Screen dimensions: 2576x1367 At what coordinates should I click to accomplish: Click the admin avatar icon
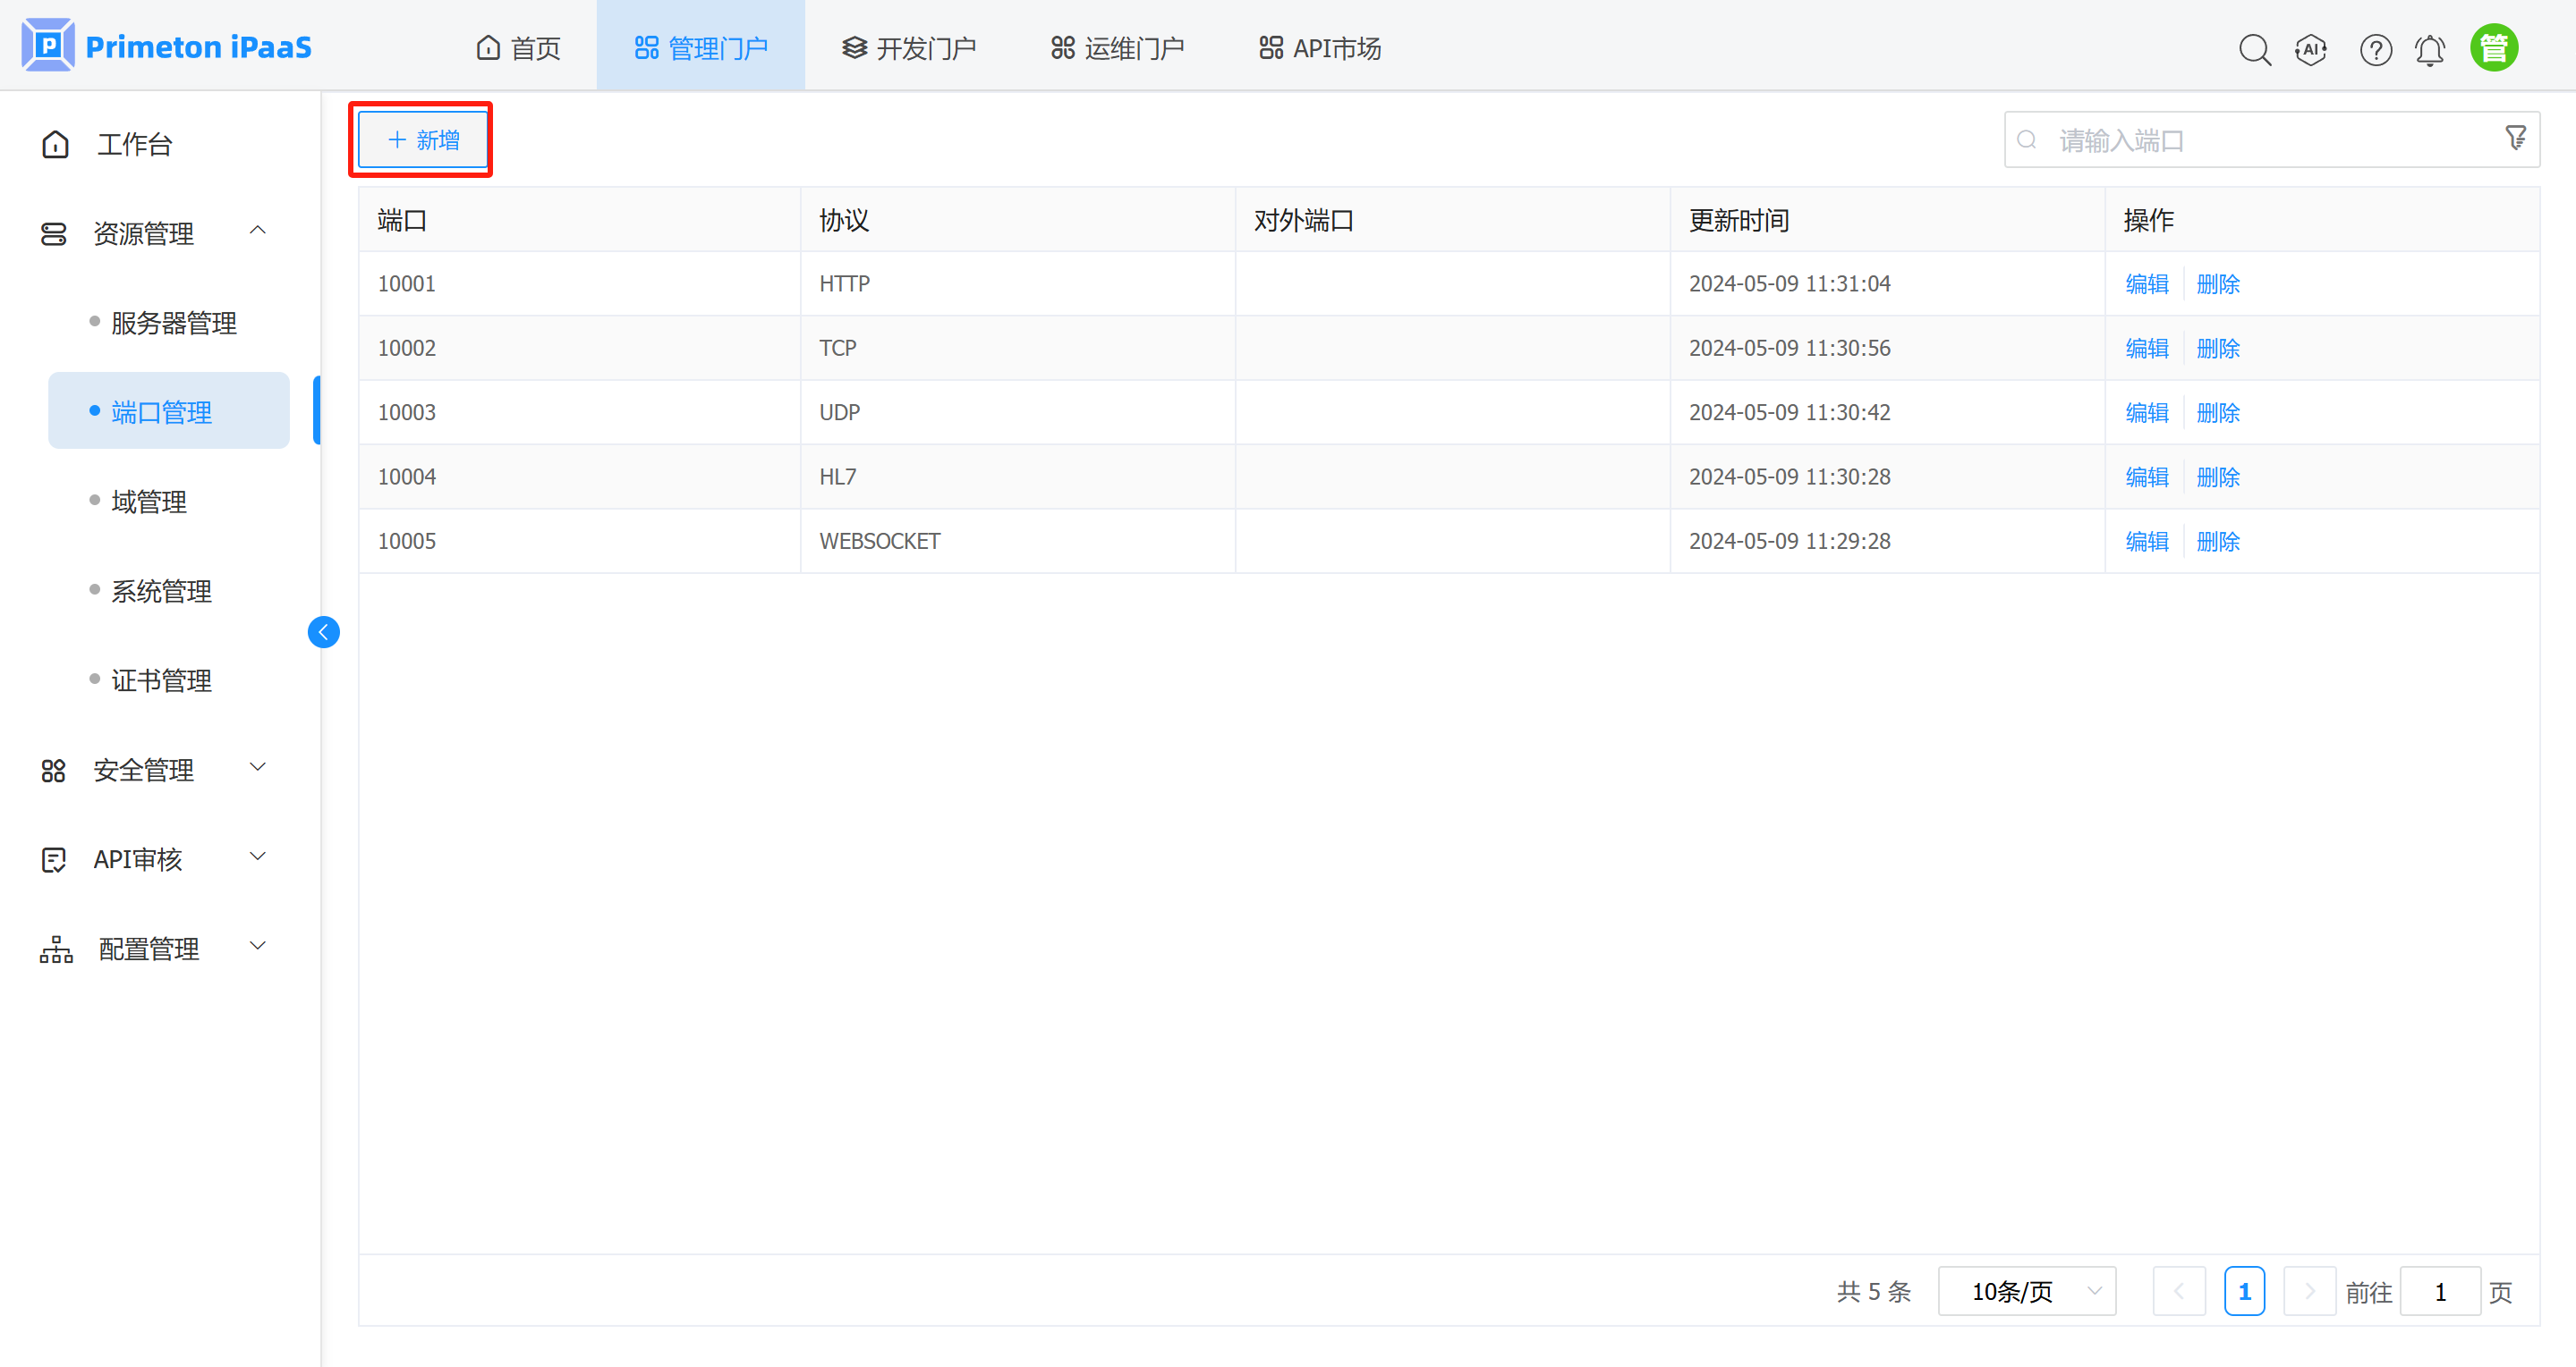click(x=2494, y=46)
